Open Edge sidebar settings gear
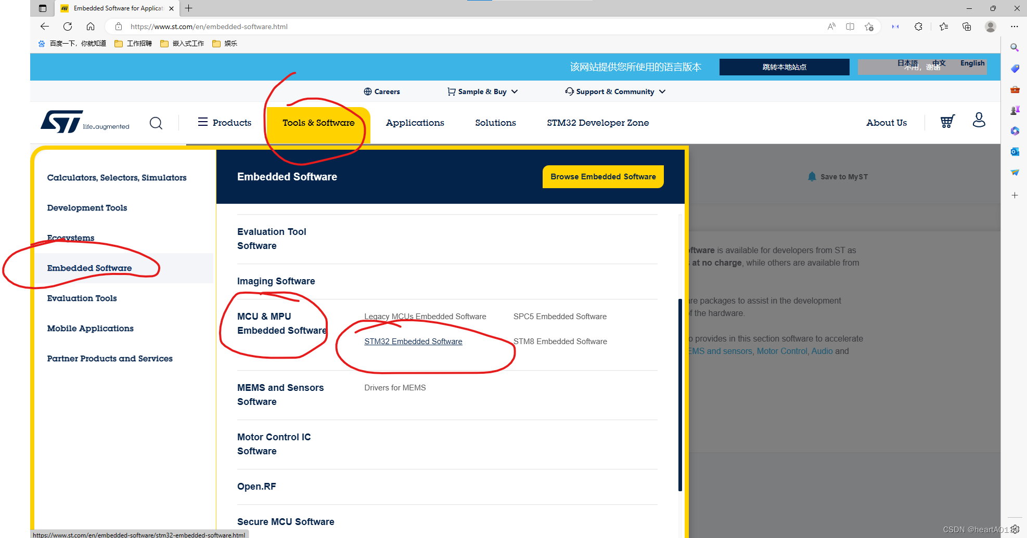The width and height of the screenshot is (1027, 538). pos(1015,529)
